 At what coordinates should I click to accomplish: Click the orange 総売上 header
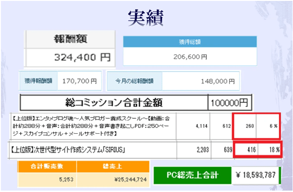(x=113, y=166)
